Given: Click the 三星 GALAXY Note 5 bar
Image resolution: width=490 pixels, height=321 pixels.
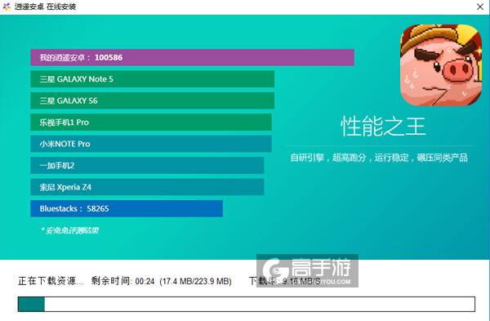Looking at the screenshot, I should point(152,79).
